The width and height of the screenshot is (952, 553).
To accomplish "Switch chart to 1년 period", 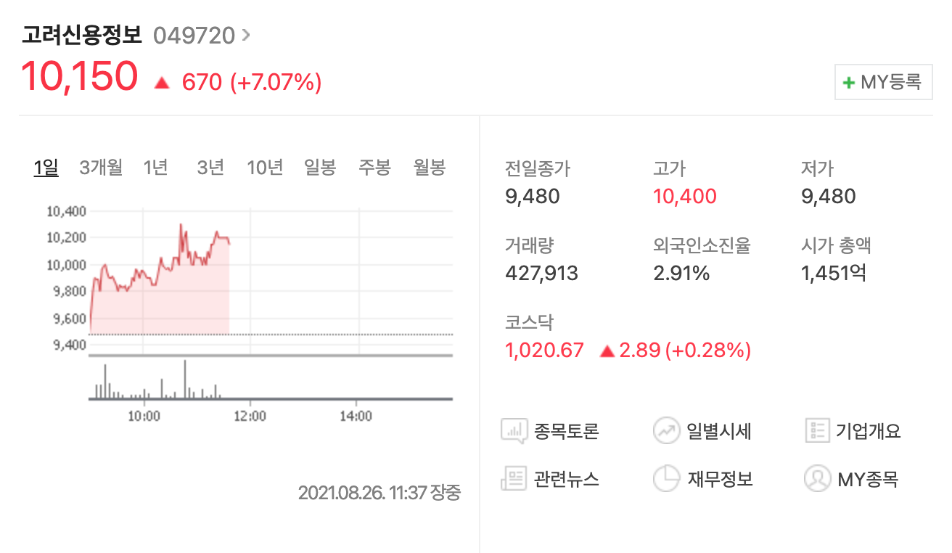I will [x=156, y=168].
